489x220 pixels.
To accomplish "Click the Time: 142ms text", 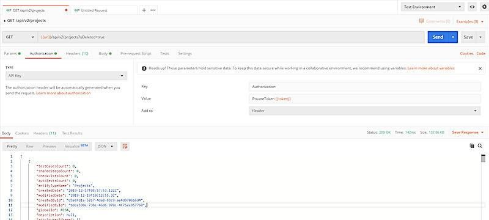I will click(x=405, y=133).
